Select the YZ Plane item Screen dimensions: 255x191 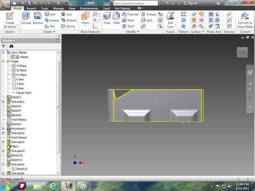pyautogui.click(x=19, y=66)
